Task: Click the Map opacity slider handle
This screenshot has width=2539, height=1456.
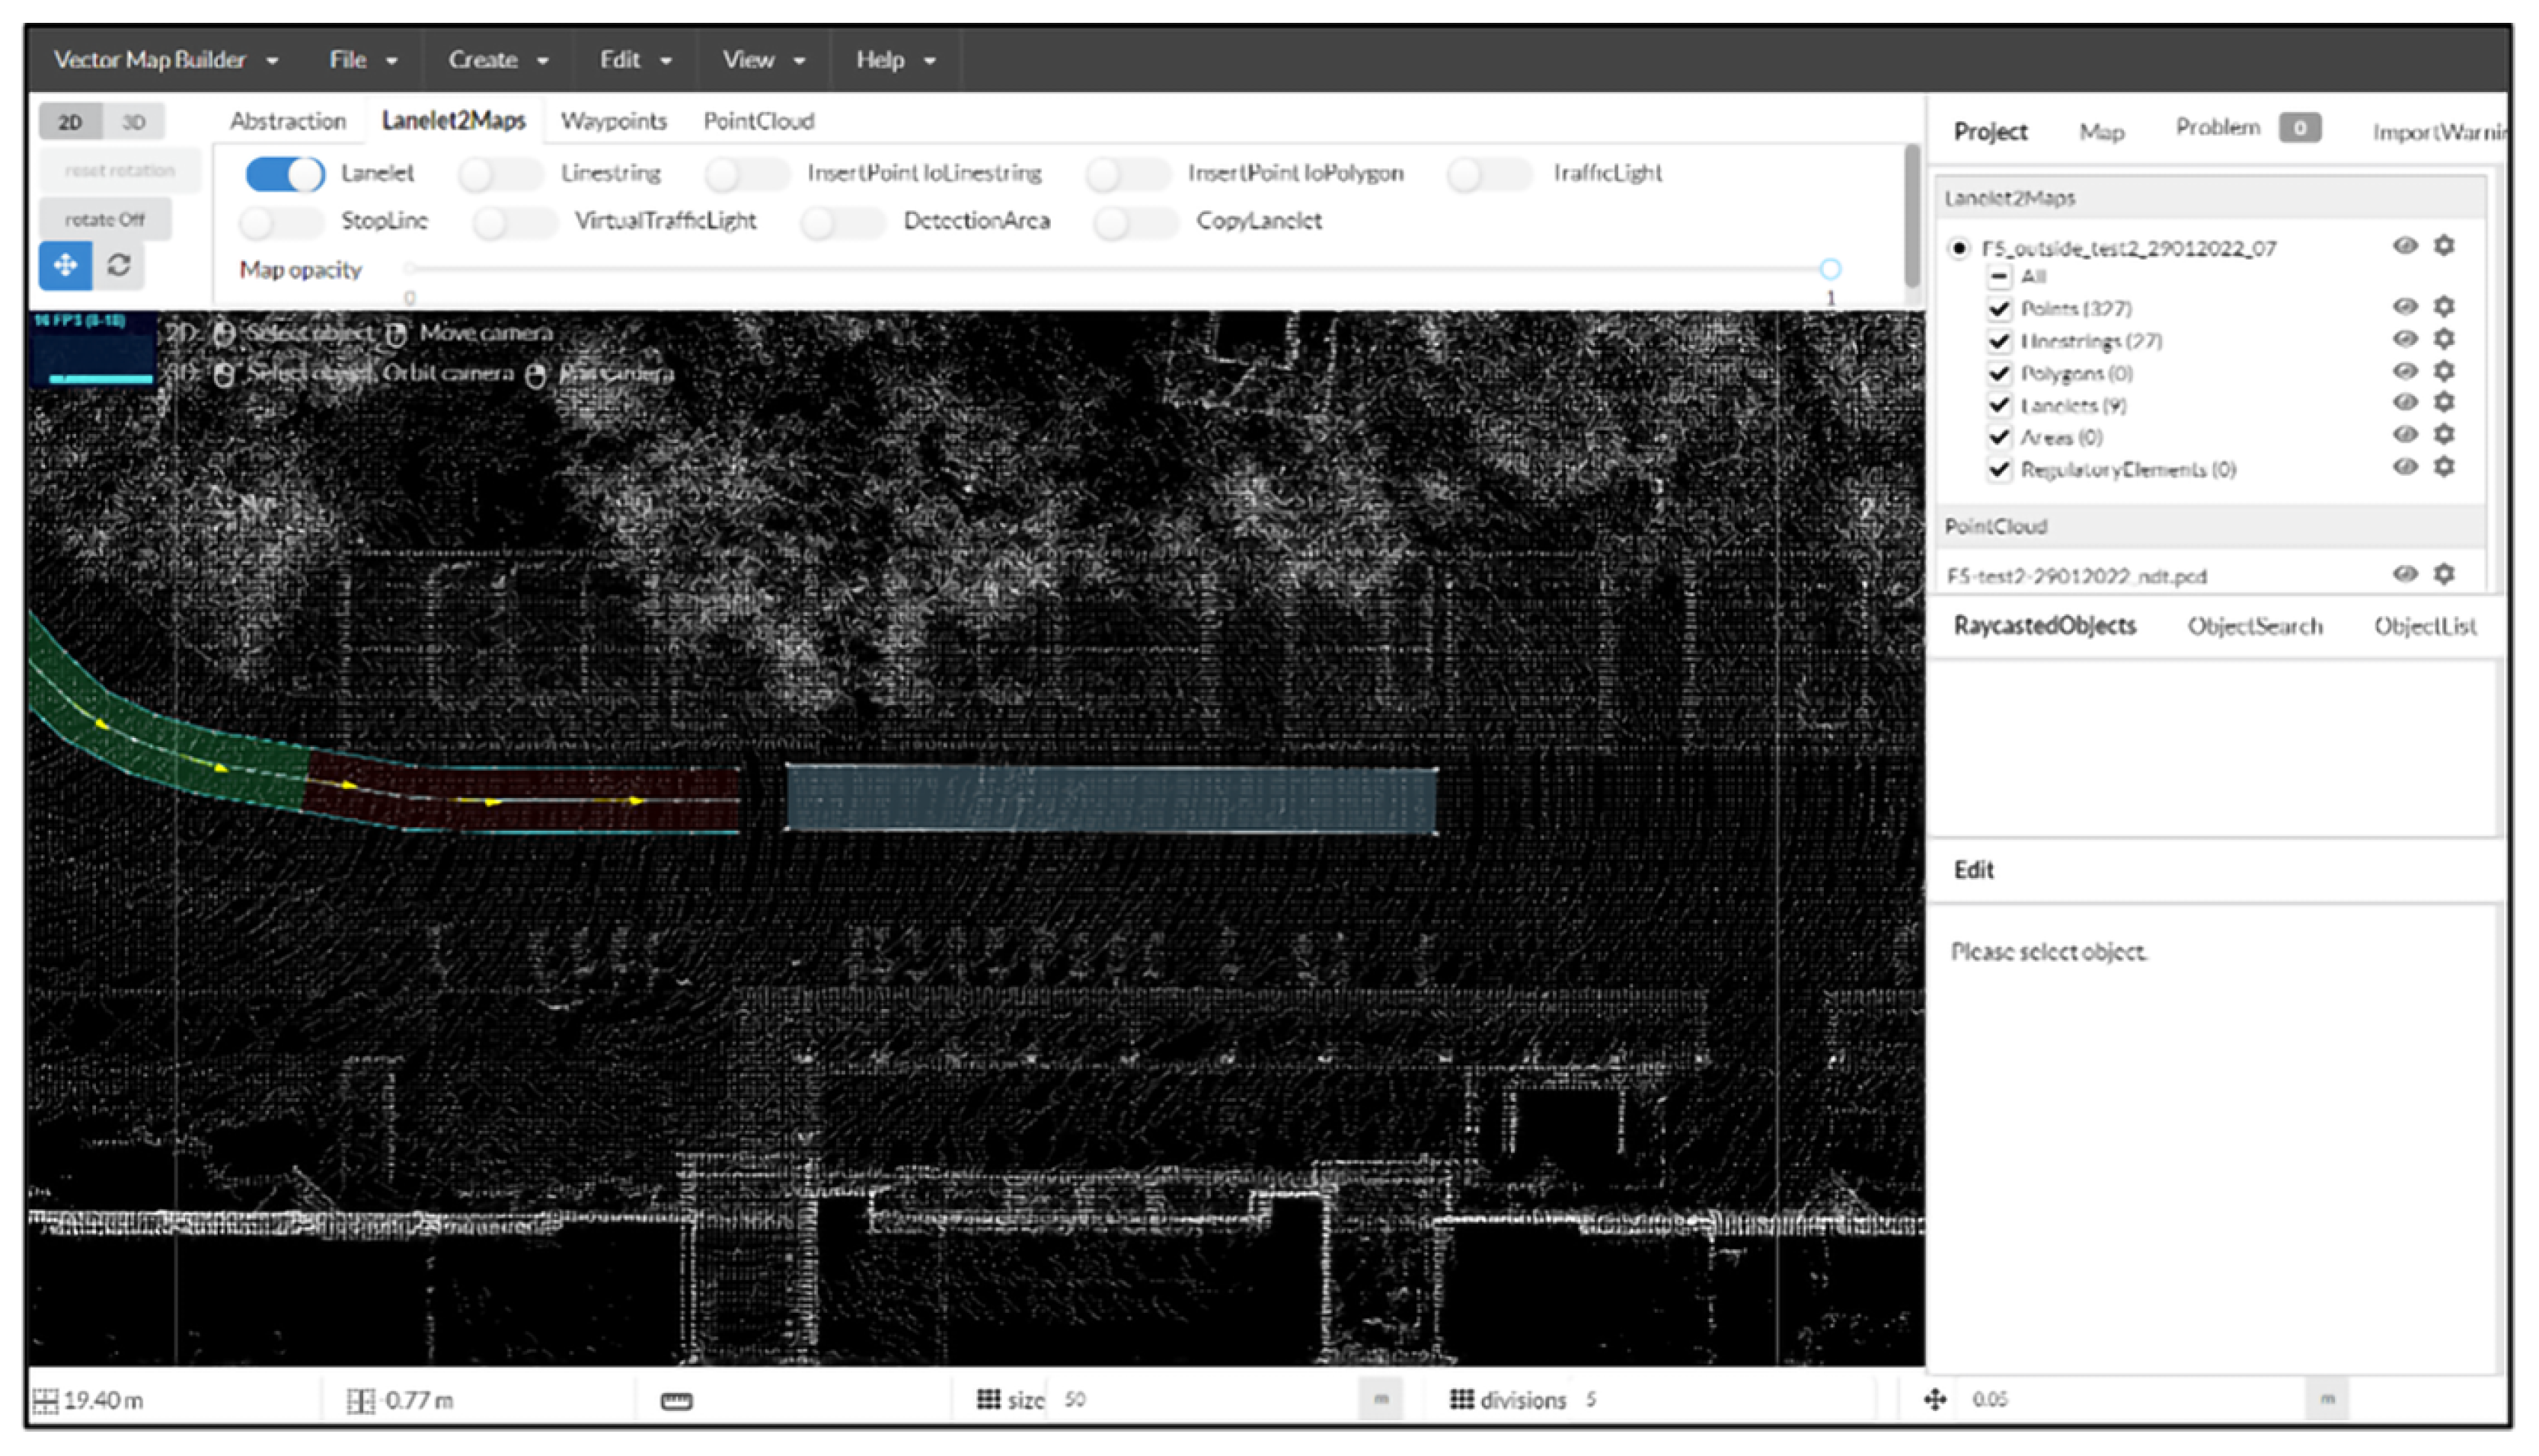Action: click(x=1829, y=269)
